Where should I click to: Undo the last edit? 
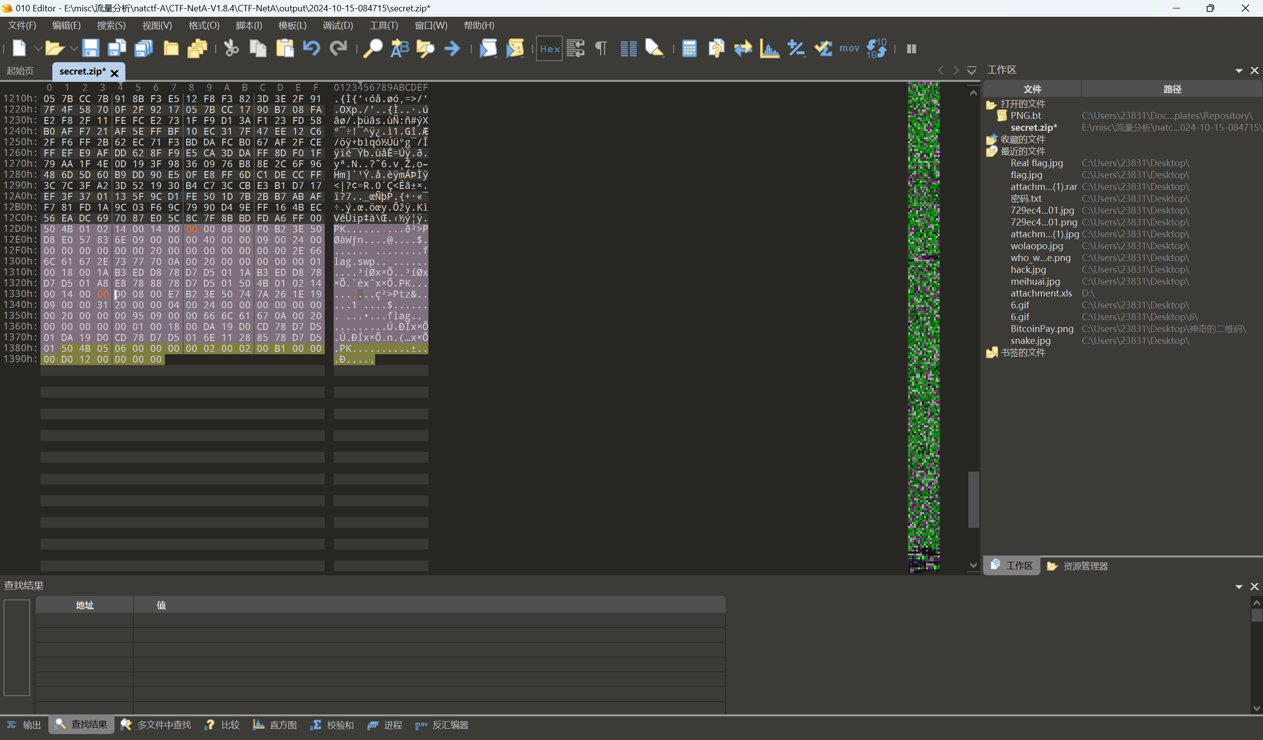pyautogui.click(x=312, y=48)
